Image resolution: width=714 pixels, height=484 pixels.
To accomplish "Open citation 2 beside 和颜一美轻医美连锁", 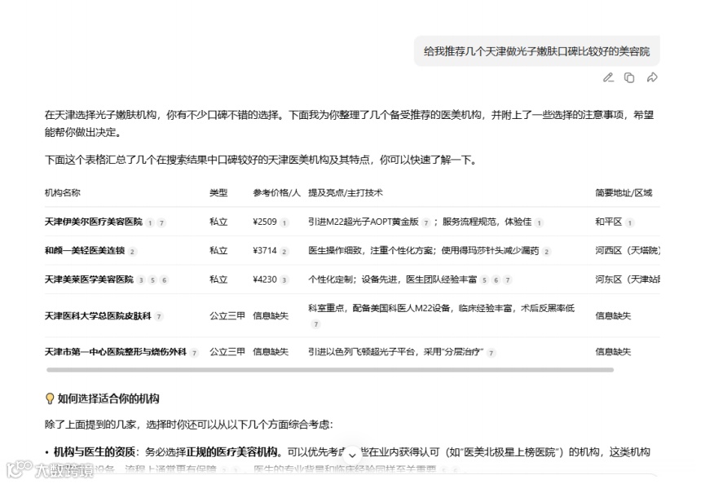I will [133, 252].
